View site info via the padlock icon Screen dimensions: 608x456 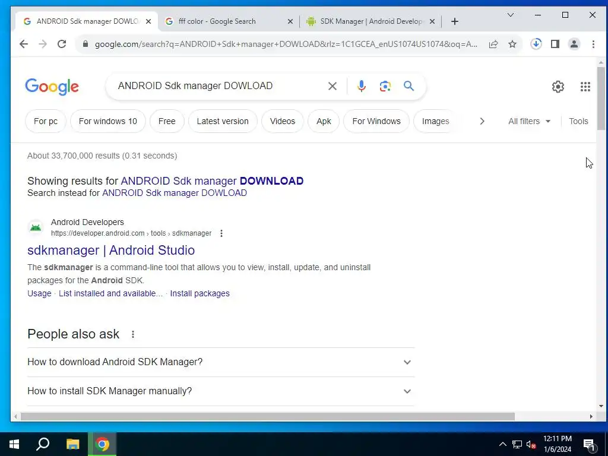coord(85,44)
